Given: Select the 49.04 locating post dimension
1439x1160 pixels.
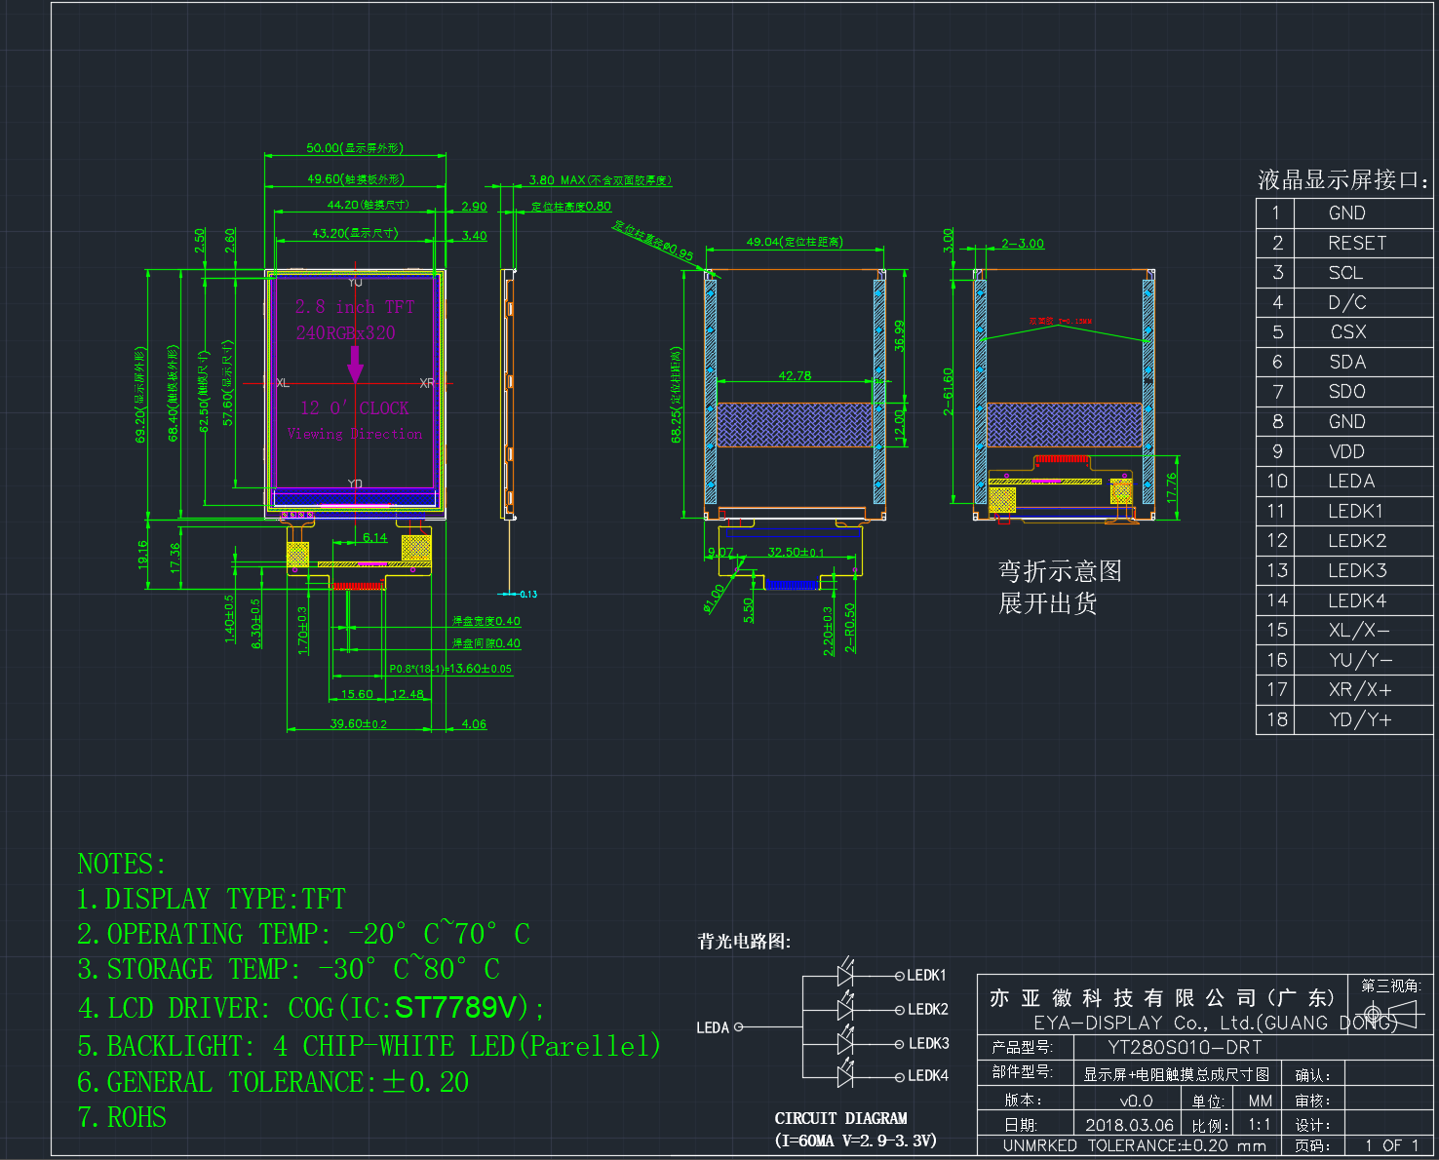Looking at the screenshot, I should pyautogui.click(x=795, y=242).
